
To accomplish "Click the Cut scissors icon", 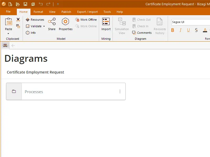I will [18, 20].
